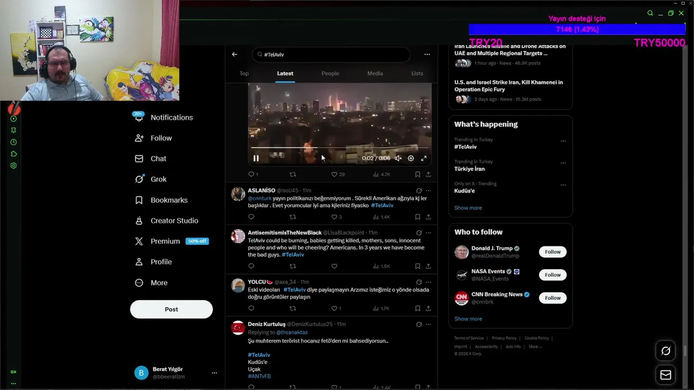Open the Media tab
Viewport: 694px width, 390px height.
pos(375,73)
